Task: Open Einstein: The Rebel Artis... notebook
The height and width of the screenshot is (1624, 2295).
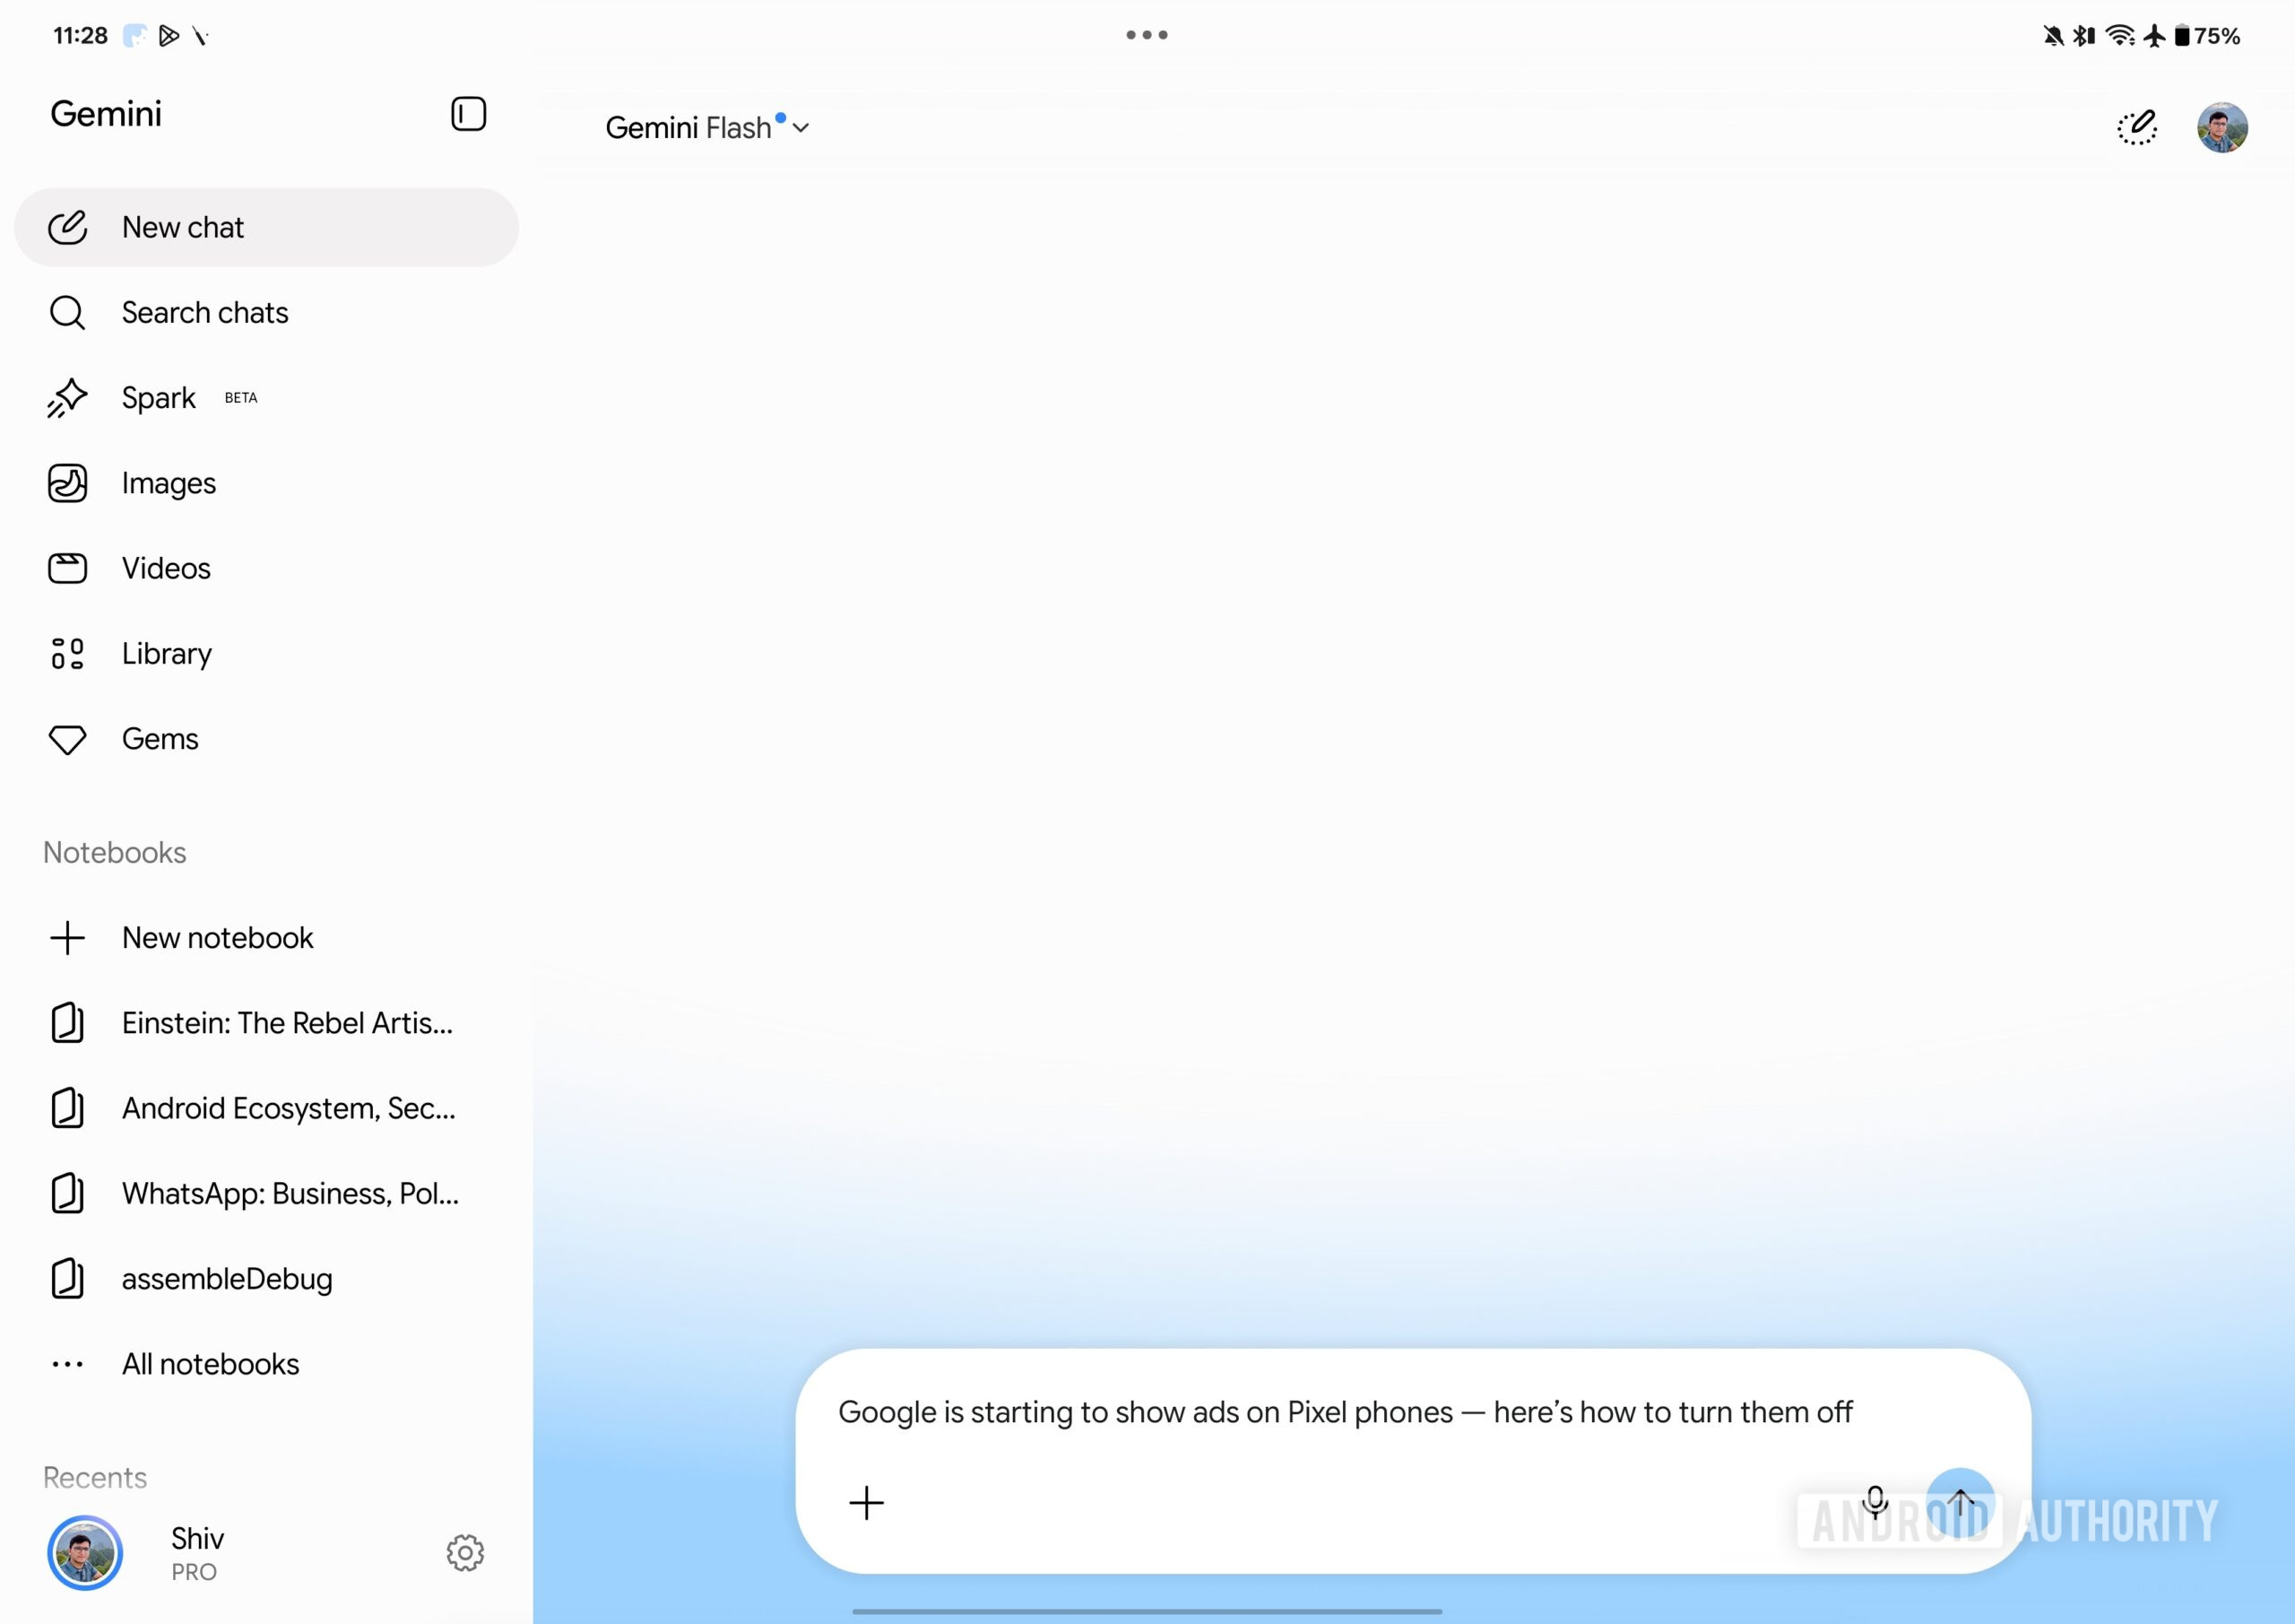Action: (266, 1023)
